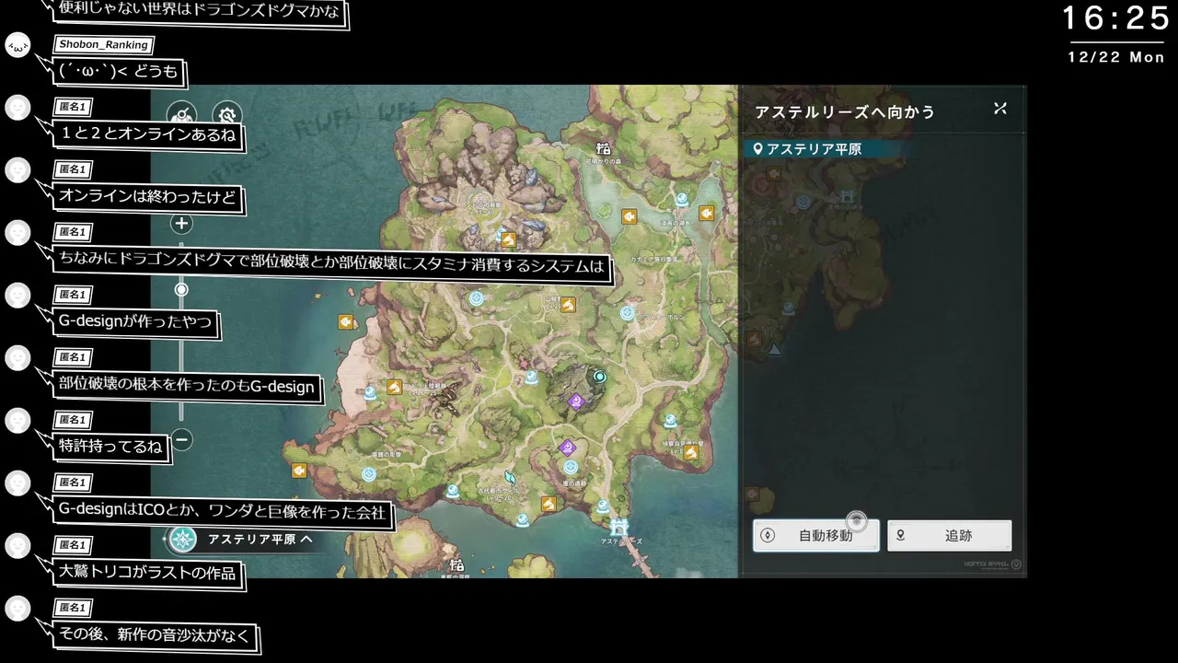1178x663 pixels.
Task: Click the map zoom slider handle
Action: pos(181,289)
